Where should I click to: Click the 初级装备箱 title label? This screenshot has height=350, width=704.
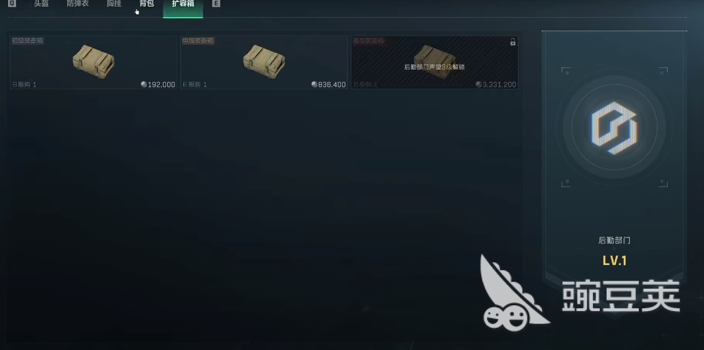(x=27, y=41)
